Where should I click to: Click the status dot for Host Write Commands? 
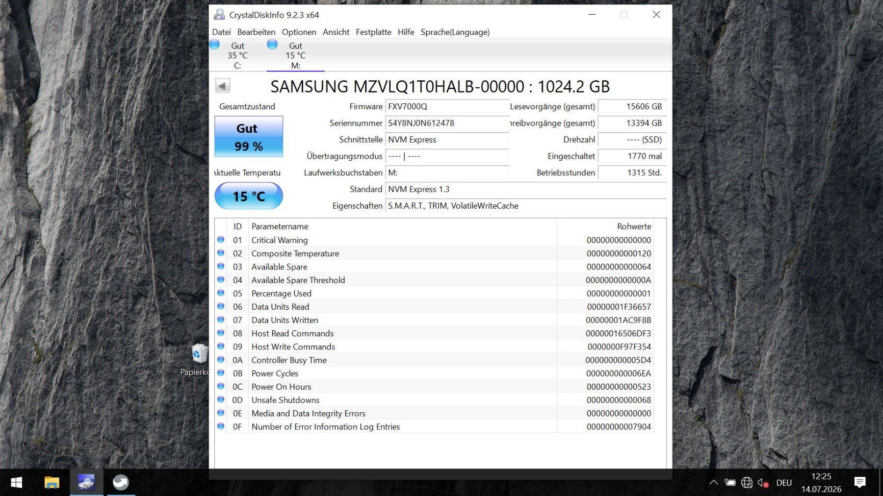(221, 346)
